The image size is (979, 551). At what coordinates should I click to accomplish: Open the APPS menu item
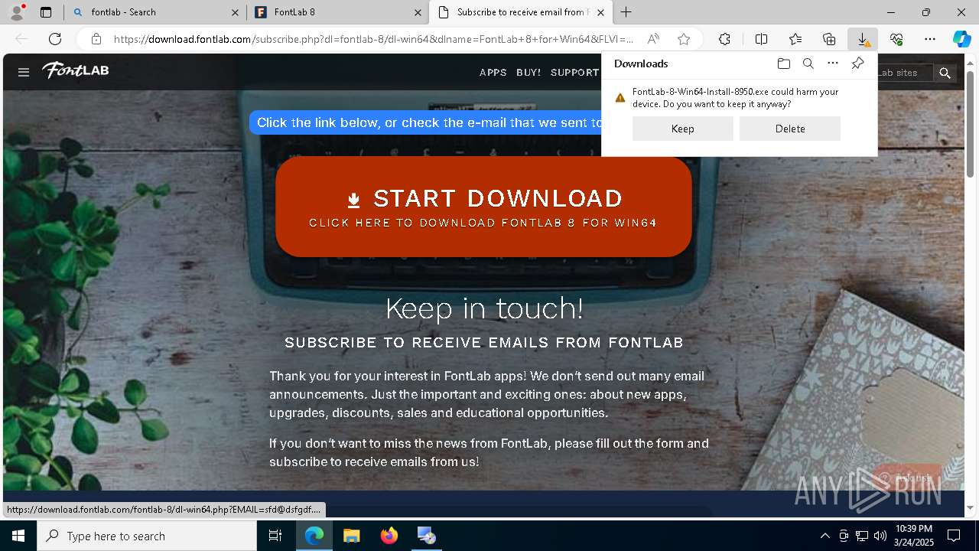493,73
